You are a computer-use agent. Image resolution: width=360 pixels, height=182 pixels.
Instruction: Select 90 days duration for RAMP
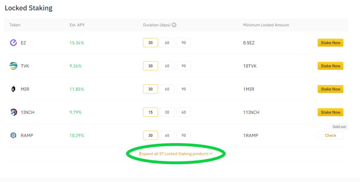click(x=184, y=135)
